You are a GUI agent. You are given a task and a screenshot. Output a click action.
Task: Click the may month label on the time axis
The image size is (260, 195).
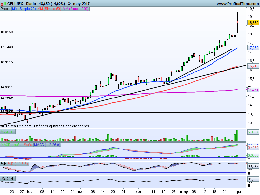click(x=184, y=192)
